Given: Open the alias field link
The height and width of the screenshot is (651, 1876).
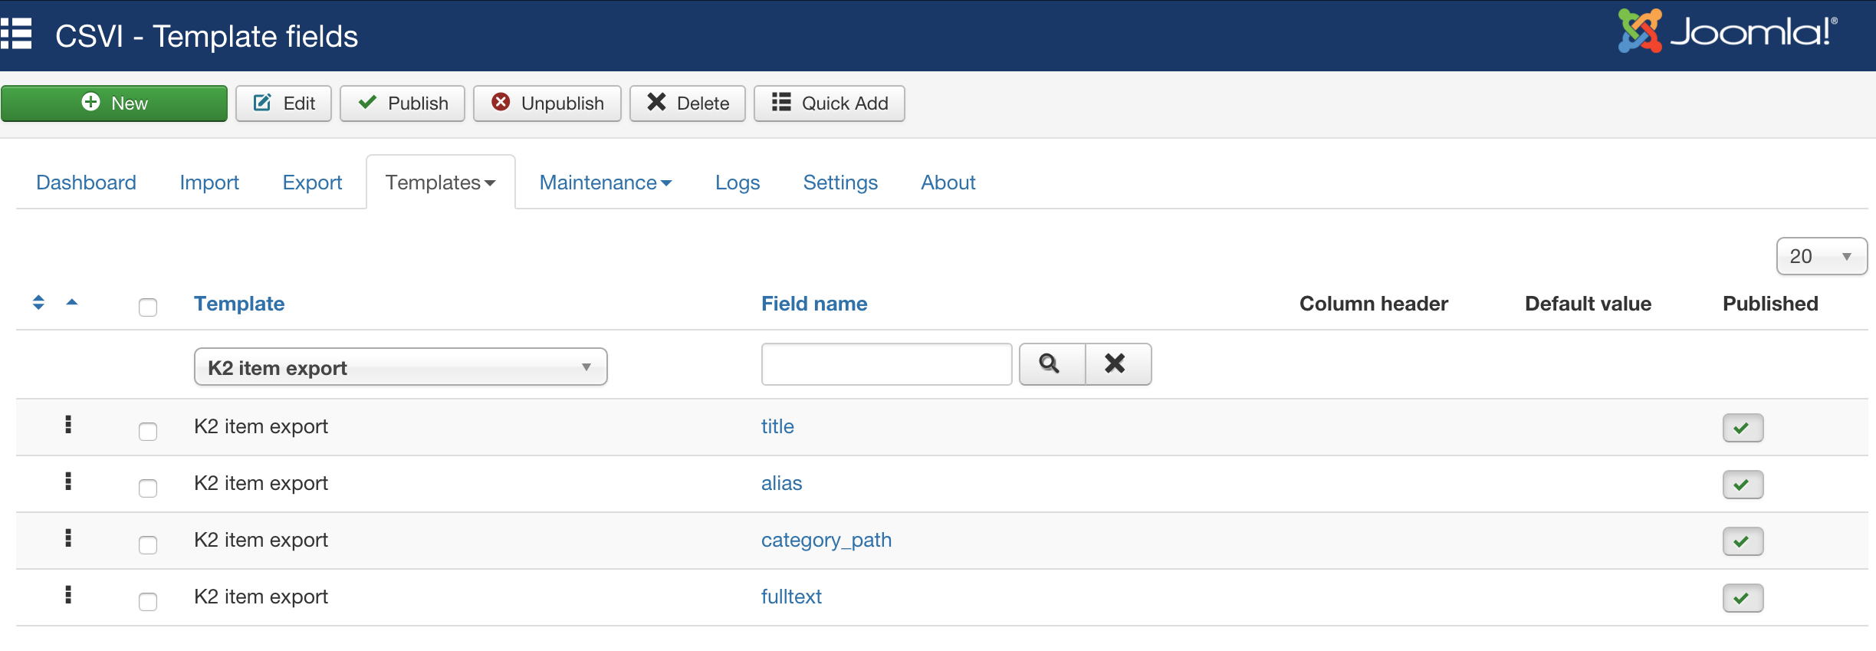Looking at the screenshot, I should (x=781, y=483).
